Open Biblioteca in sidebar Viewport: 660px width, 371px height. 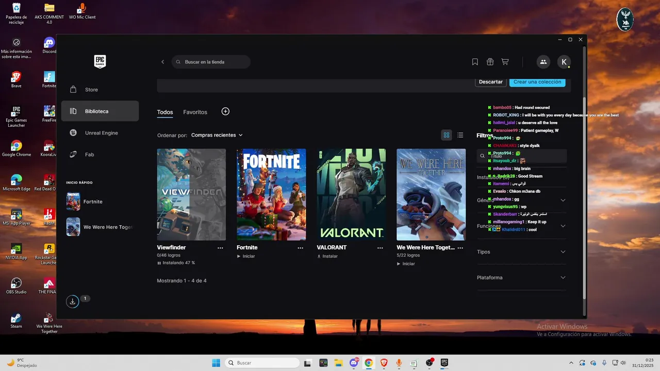click(100, 111)
